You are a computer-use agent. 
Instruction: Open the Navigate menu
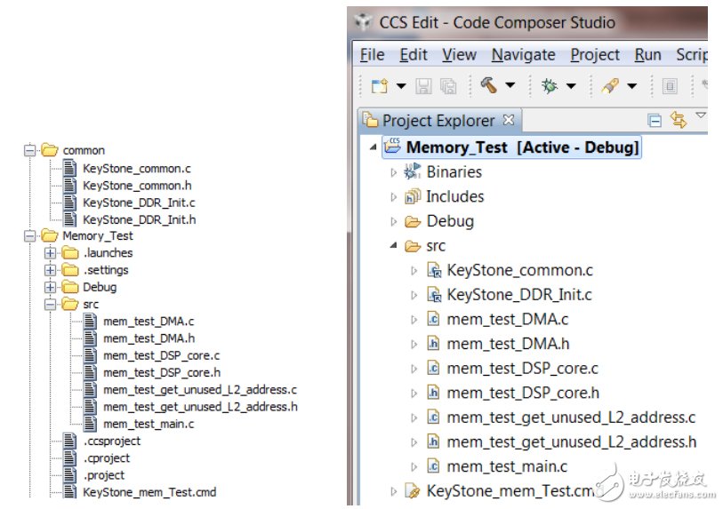click(x=525, y=55)
